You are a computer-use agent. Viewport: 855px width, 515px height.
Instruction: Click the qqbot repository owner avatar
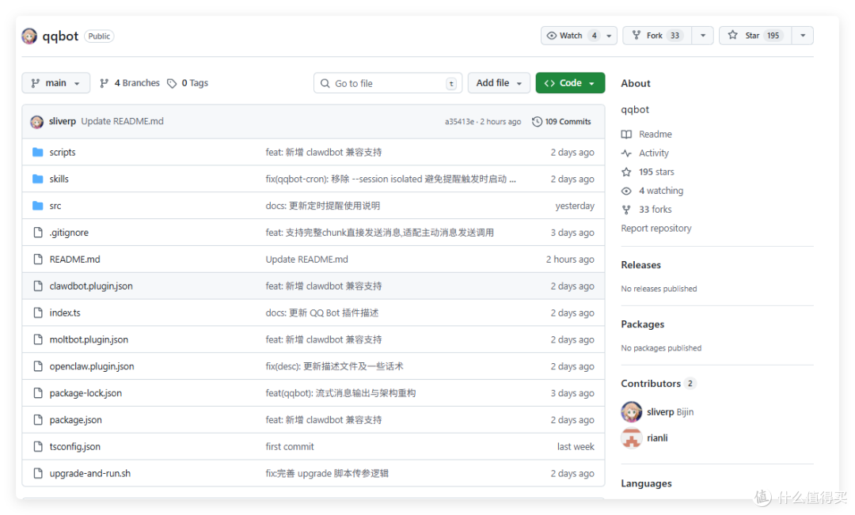[x=29, y=36]
